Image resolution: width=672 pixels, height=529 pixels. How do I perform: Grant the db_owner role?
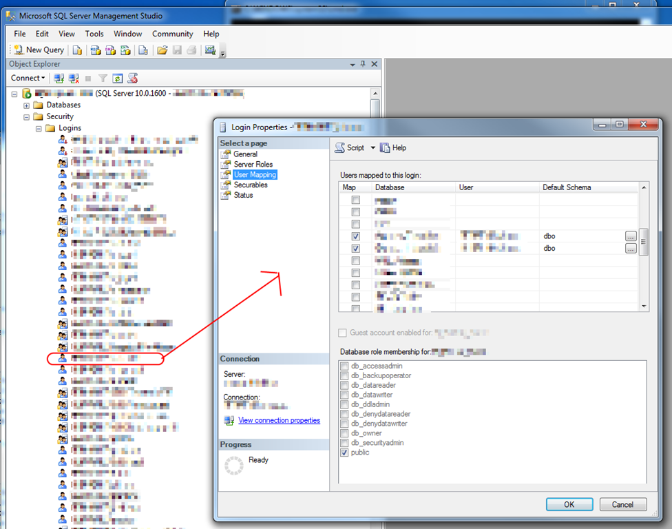pos(344,433)
